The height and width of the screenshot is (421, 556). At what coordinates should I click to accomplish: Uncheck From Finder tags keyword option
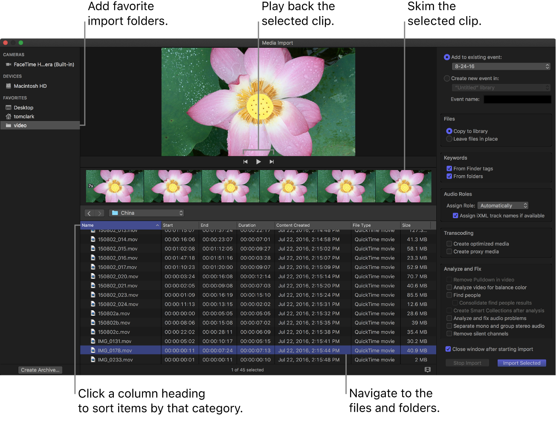[x=449, y=169]
